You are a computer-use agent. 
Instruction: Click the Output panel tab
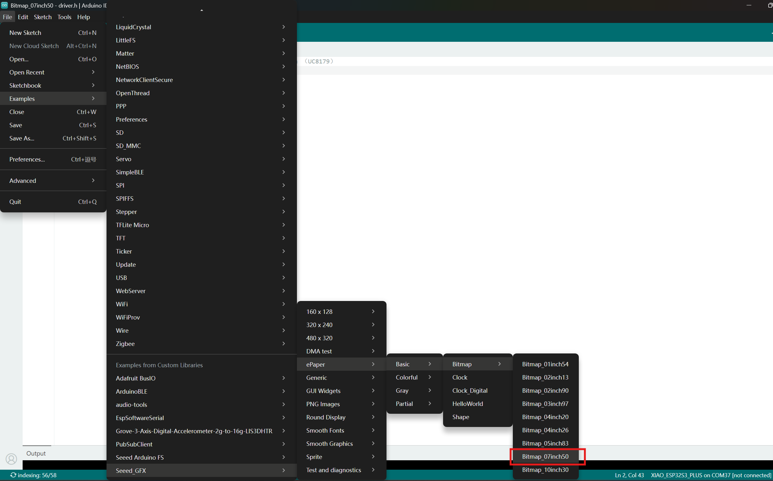(36, 453)
